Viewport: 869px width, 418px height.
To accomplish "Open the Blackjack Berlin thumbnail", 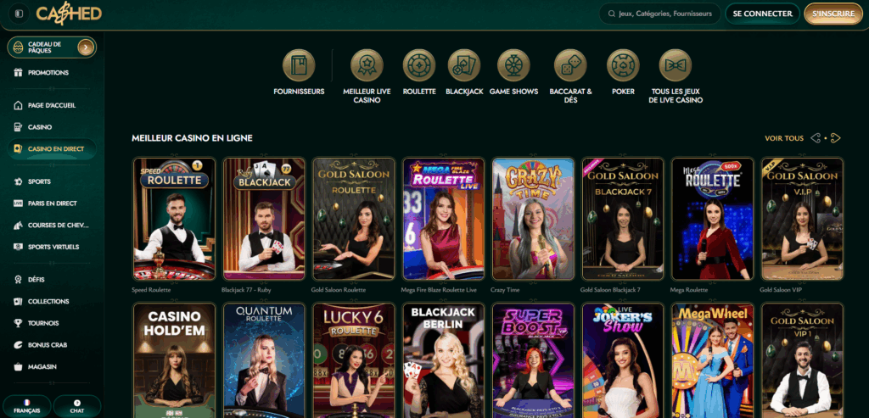I will point(443,360).
